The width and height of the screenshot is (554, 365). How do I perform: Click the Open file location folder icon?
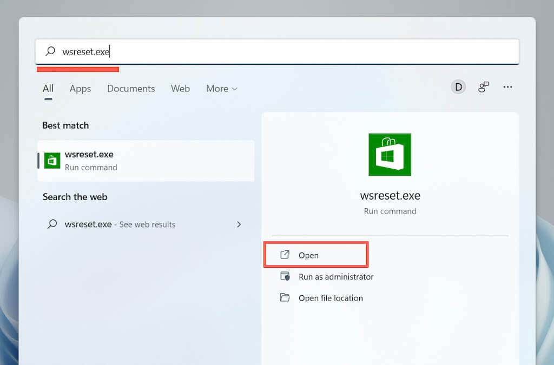click(x=285, y=297)
